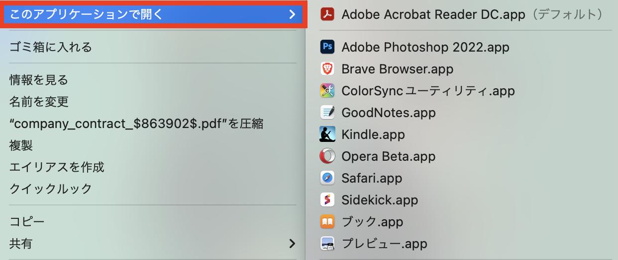
Task: Expand the このアプリケーションで開く submenu arrow
Action: (292, 14)
